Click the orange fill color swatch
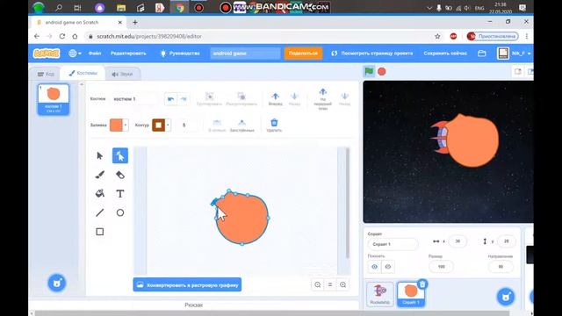This screenshot has height=316, width=562. (x=116, y=125)
